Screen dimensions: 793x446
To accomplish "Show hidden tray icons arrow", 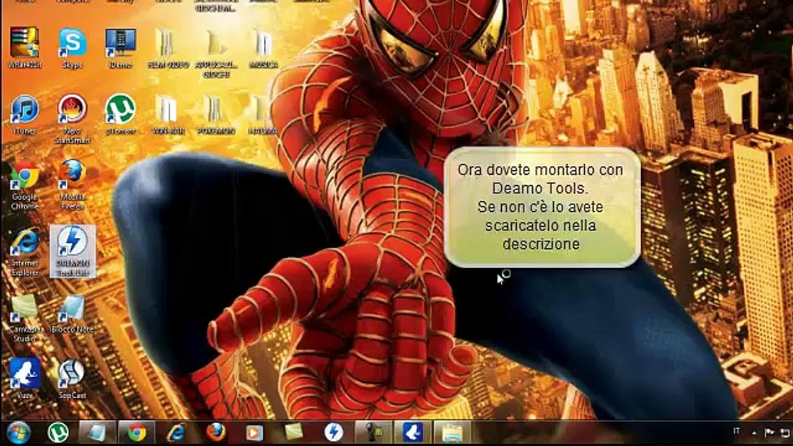I will click(753, 432).
